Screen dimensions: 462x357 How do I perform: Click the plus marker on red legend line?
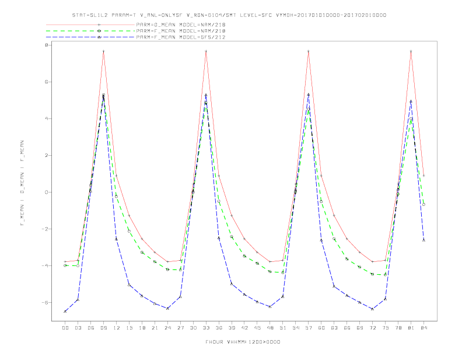[99, 24]
